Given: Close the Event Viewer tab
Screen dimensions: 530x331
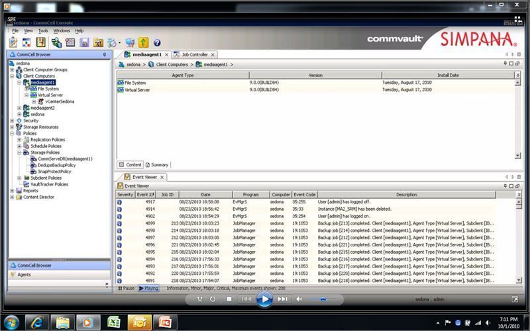Looking at the screenshot, I should pos(162,177).
